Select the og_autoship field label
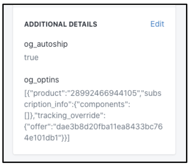The width and height of the screenshot is (189, 167). [x=46, y=44]
